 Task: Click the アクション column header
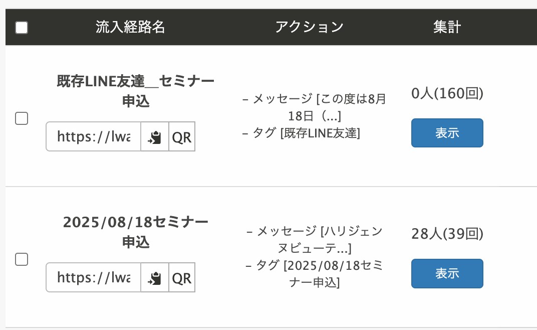coord(309,27)
